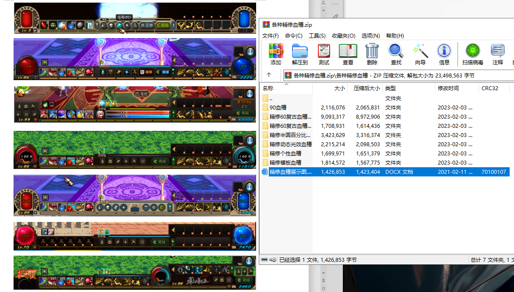Go up one level with arrow button

pyautogui.click(x=269, y=75)
